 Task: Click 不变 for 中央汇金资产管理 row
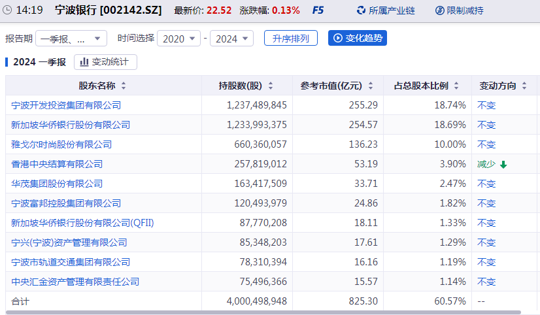pyautogui.click(x=486, y=282)
